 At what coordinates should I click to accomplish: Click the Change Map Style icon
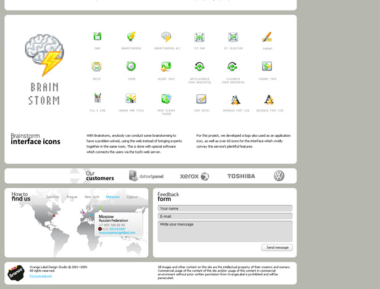(131, 98)
